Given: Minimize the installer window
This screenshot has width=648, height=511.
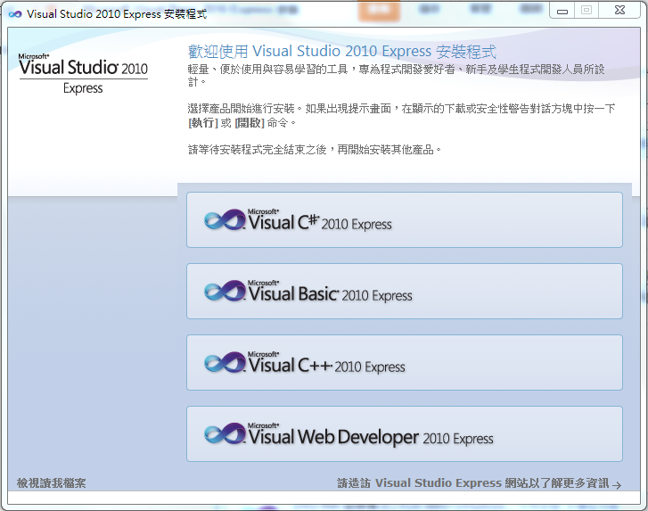Looking at the screenshot, I should click(562, 11).
